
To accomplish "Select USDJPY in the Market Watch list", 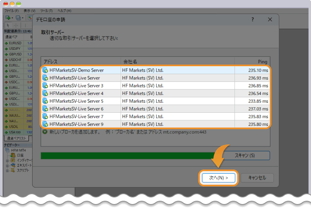I will point(15,49).
